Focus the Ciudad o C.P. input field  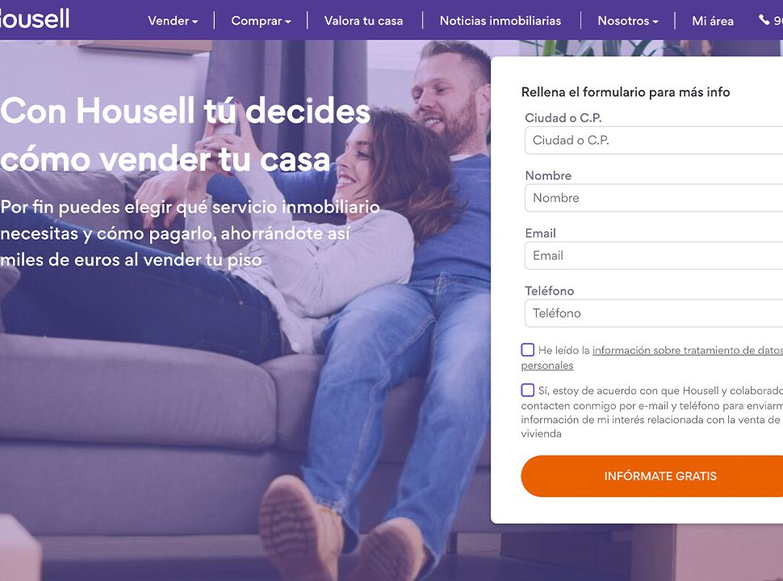[x=654, y=140]
